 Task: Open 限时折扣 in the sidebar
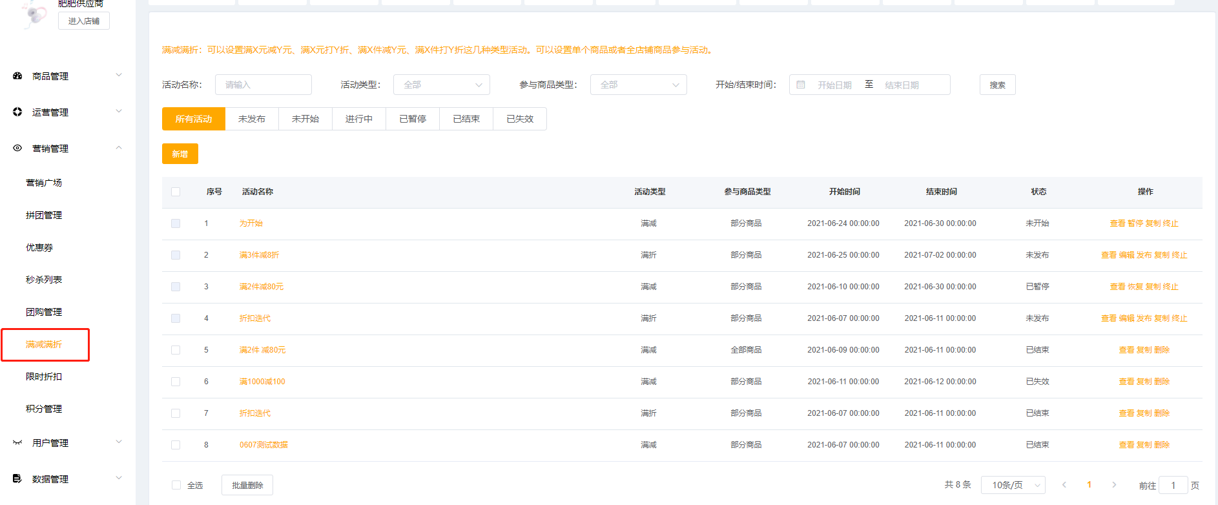pos(44,376)
